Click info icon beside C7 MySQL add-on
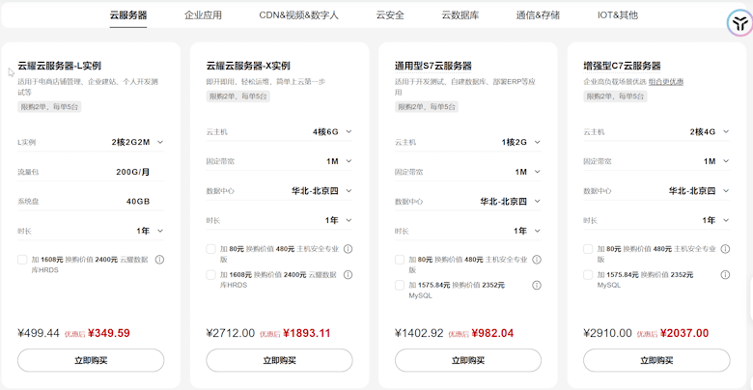The height and width of the screenshot is (390, 753). coord(725,275)
